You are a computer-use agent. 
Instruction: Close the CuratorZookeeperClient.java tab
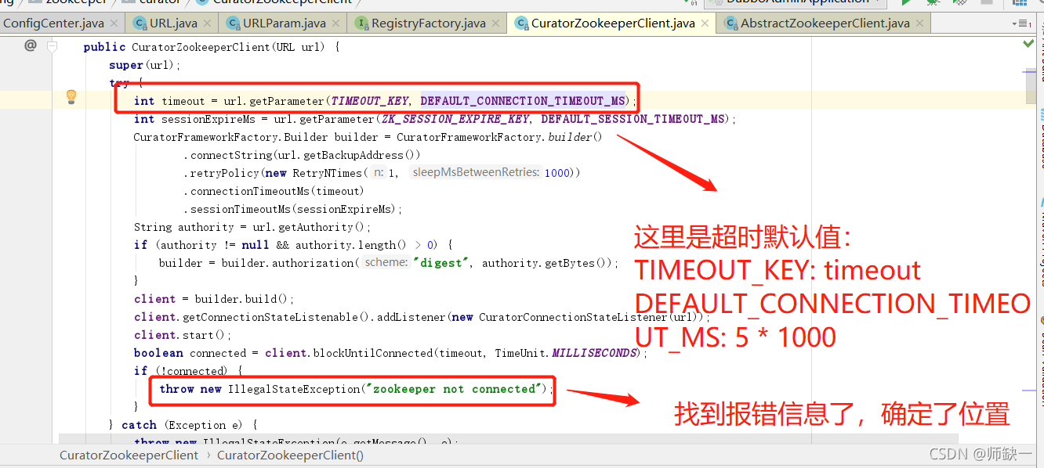[705, 23]
